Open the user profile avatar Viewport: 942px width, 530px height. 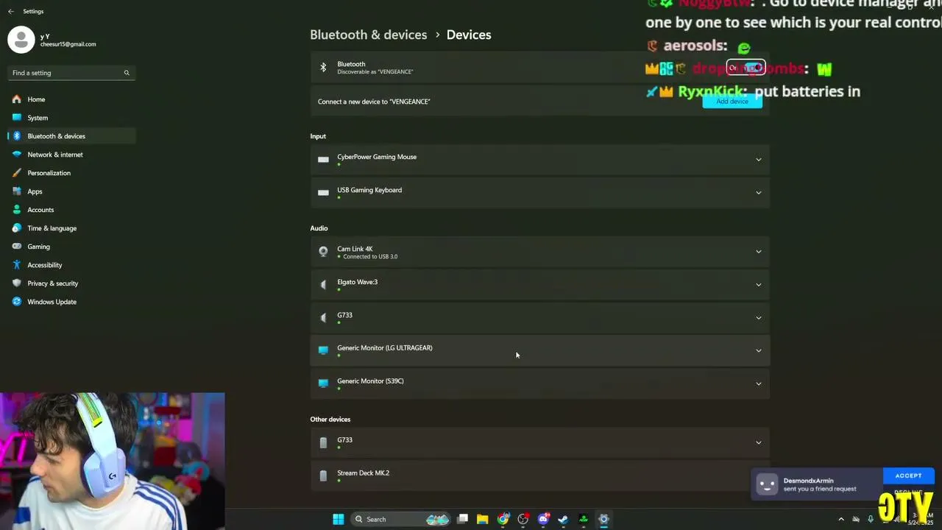click(x=21, y=40)
